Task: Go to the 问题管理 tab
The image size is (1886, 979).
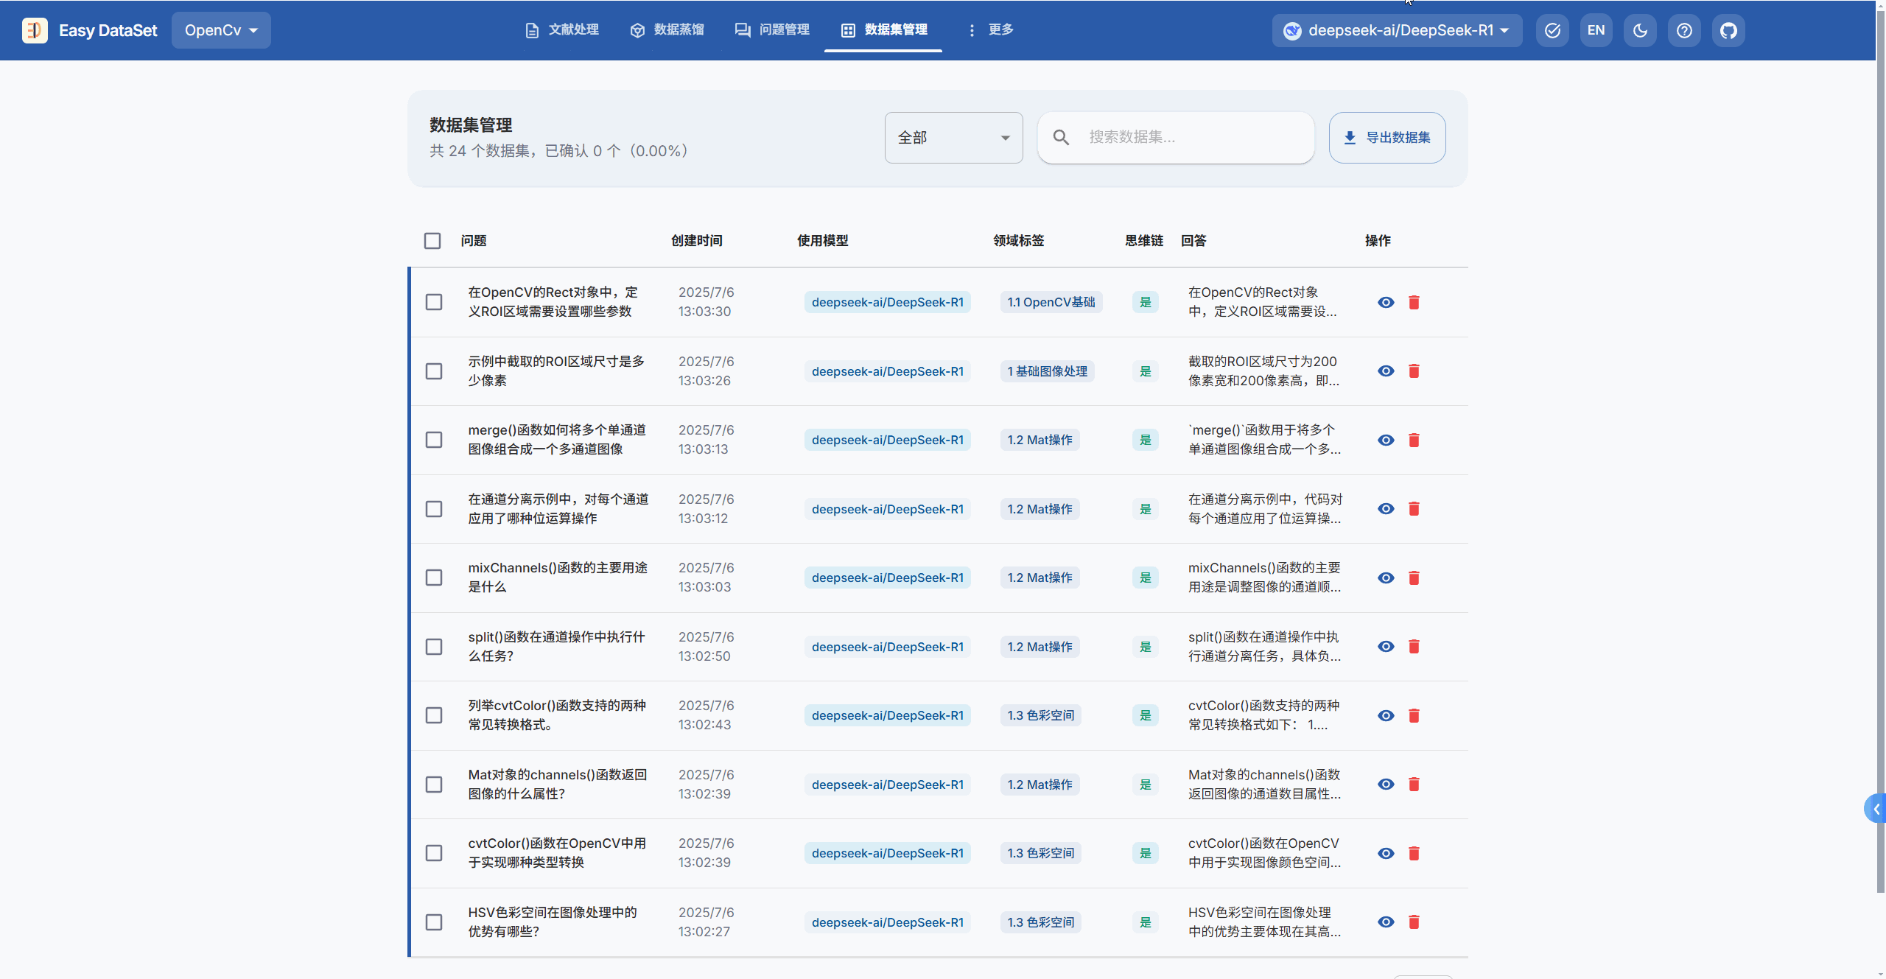Action: [x=772, y=29]
